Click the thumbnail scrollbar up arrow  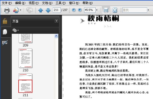[x=56, y=36]
